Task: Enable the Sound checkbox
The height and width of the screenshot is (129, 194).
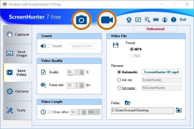Action: [50, 46]
